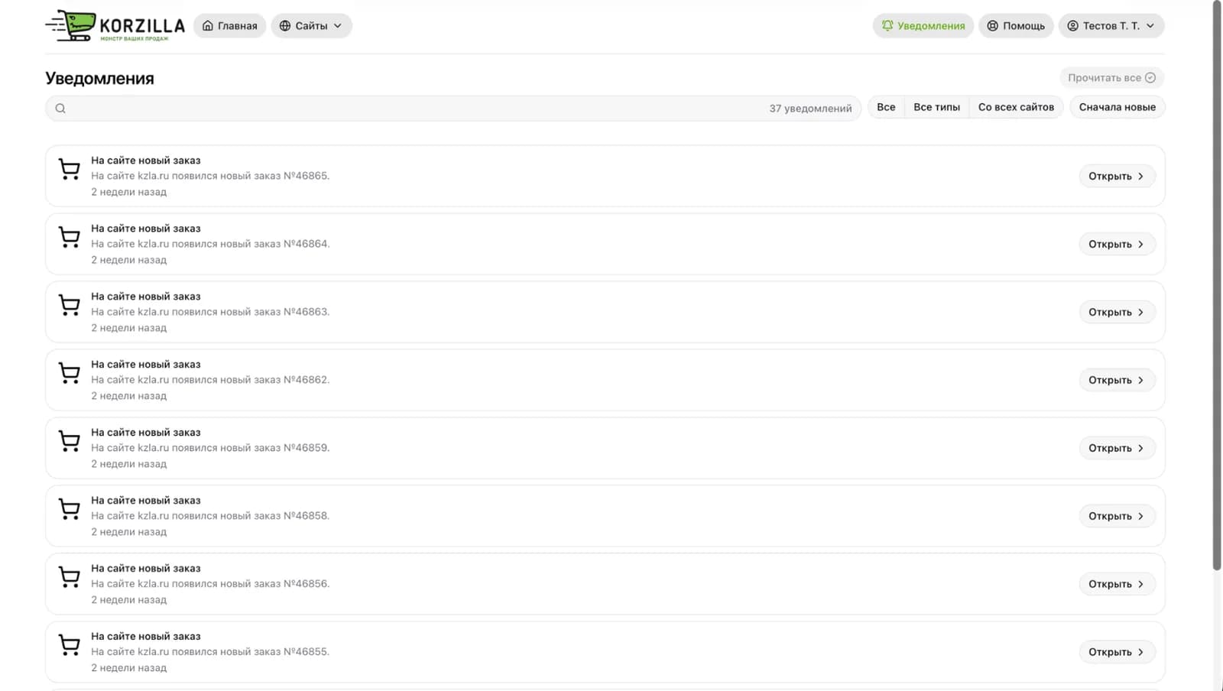Open order №46865 notification
This screenshot has height=691, width=1223.
click(x=1117, y=177)
